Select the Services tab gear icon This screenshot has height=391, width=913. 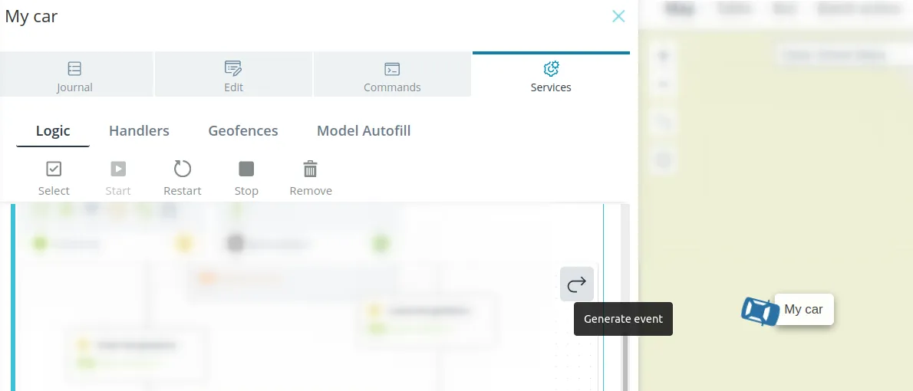551,69
